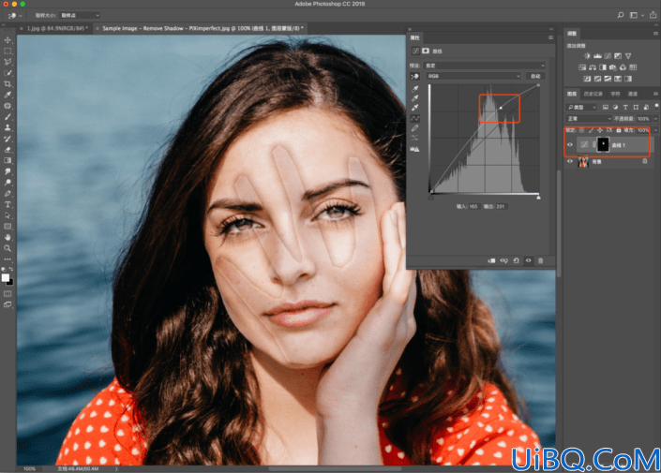The height and width of the screenshot is (473, 661).
Task: Select the Hand tool
Action: coord(8,237)
